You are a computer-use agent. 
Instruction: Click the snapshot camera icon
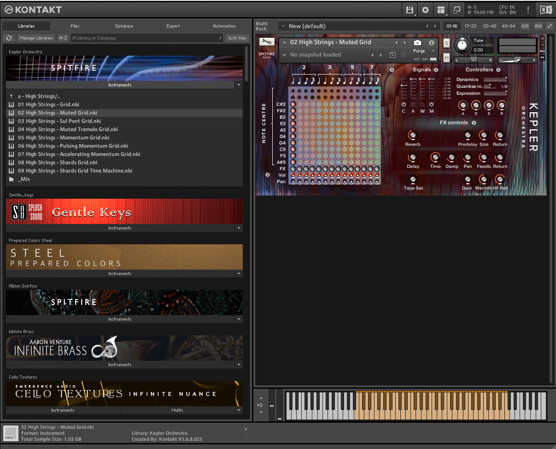point(417,42)
